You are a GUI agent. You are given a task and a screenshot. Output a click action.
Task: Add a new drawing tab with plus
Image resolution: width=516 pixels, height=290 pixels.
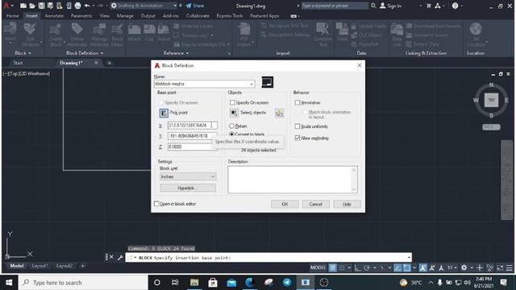[x=110, y=63]
